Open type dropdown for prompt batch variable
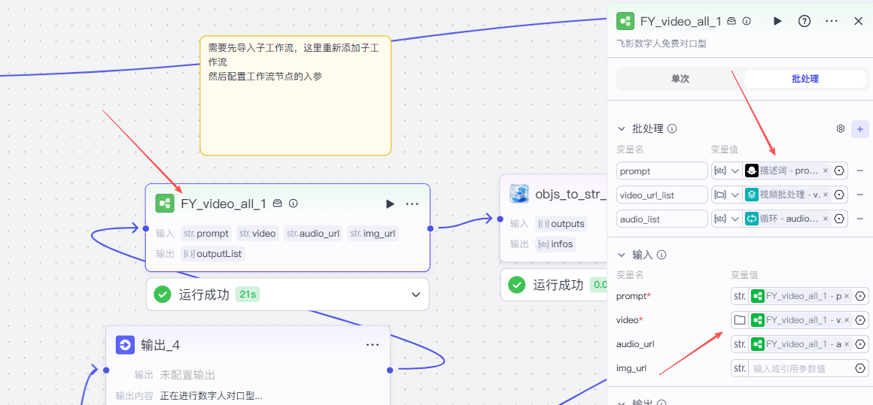The height and width of the screenshot is (405, 873). pyautogui.click(x=727, y=171)
